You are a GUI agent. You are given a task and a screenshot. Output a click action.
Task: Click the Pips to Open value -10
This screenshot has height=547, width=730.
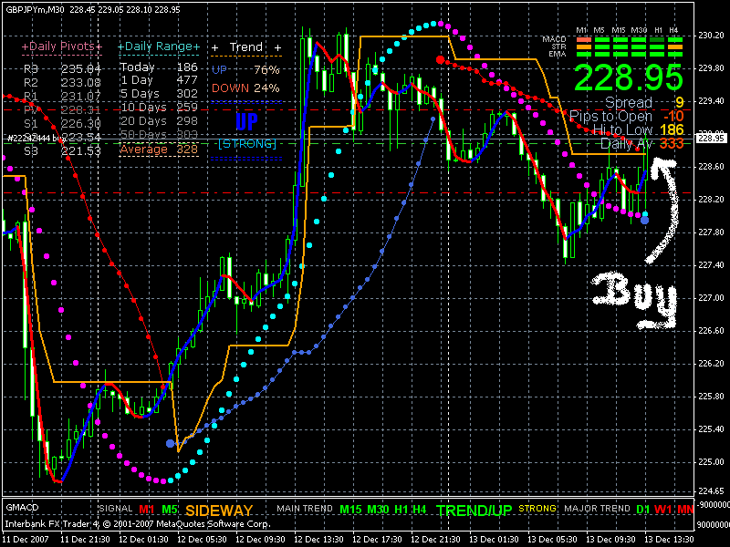click(x=673, y=116)
